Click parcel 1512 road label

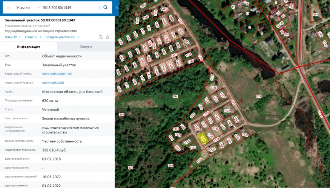[x=174, y=55]
